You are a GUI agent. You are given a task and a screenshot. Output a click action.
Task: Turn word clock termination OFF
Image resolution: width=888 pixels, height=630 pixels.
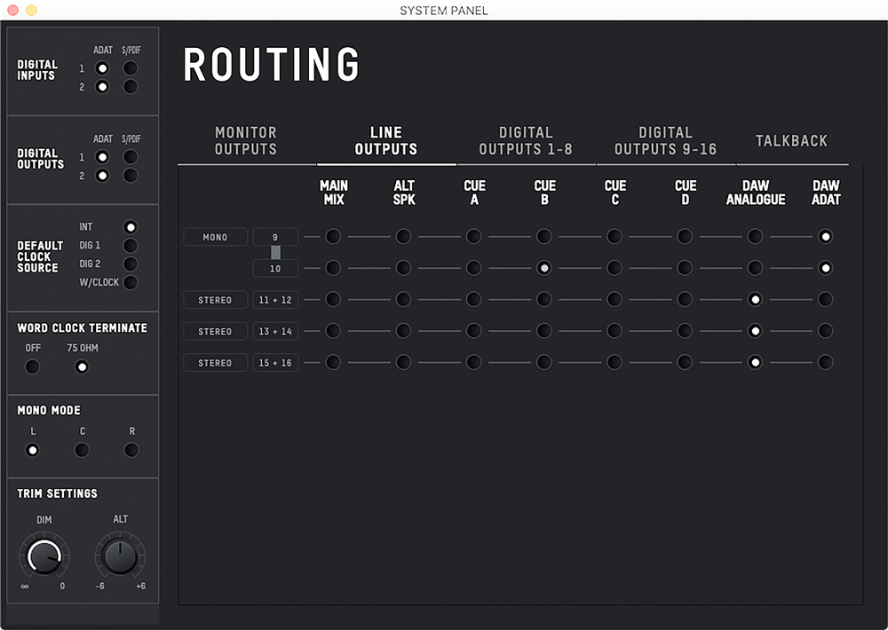pos(33,366)
